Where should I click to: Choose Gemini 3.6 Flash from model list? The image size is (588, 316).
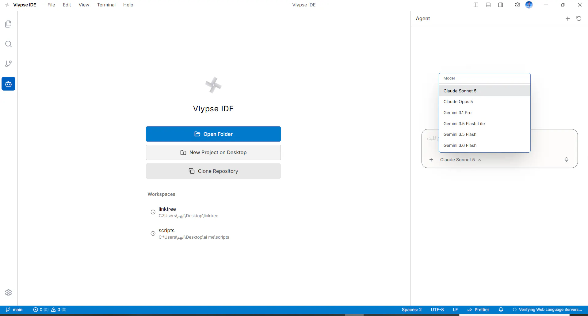click(x=485, y=145)
